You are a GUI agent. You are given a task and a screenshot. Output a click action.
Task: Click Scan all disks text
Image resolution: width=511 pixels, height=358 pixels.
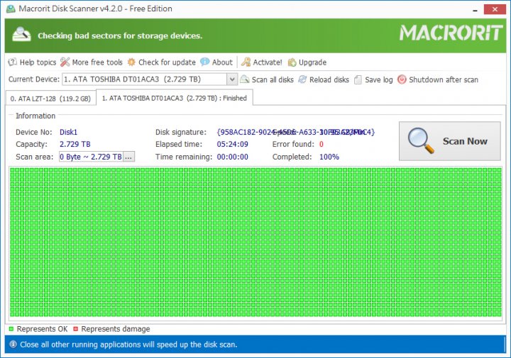pyautogui.click(x=273, y=79)
